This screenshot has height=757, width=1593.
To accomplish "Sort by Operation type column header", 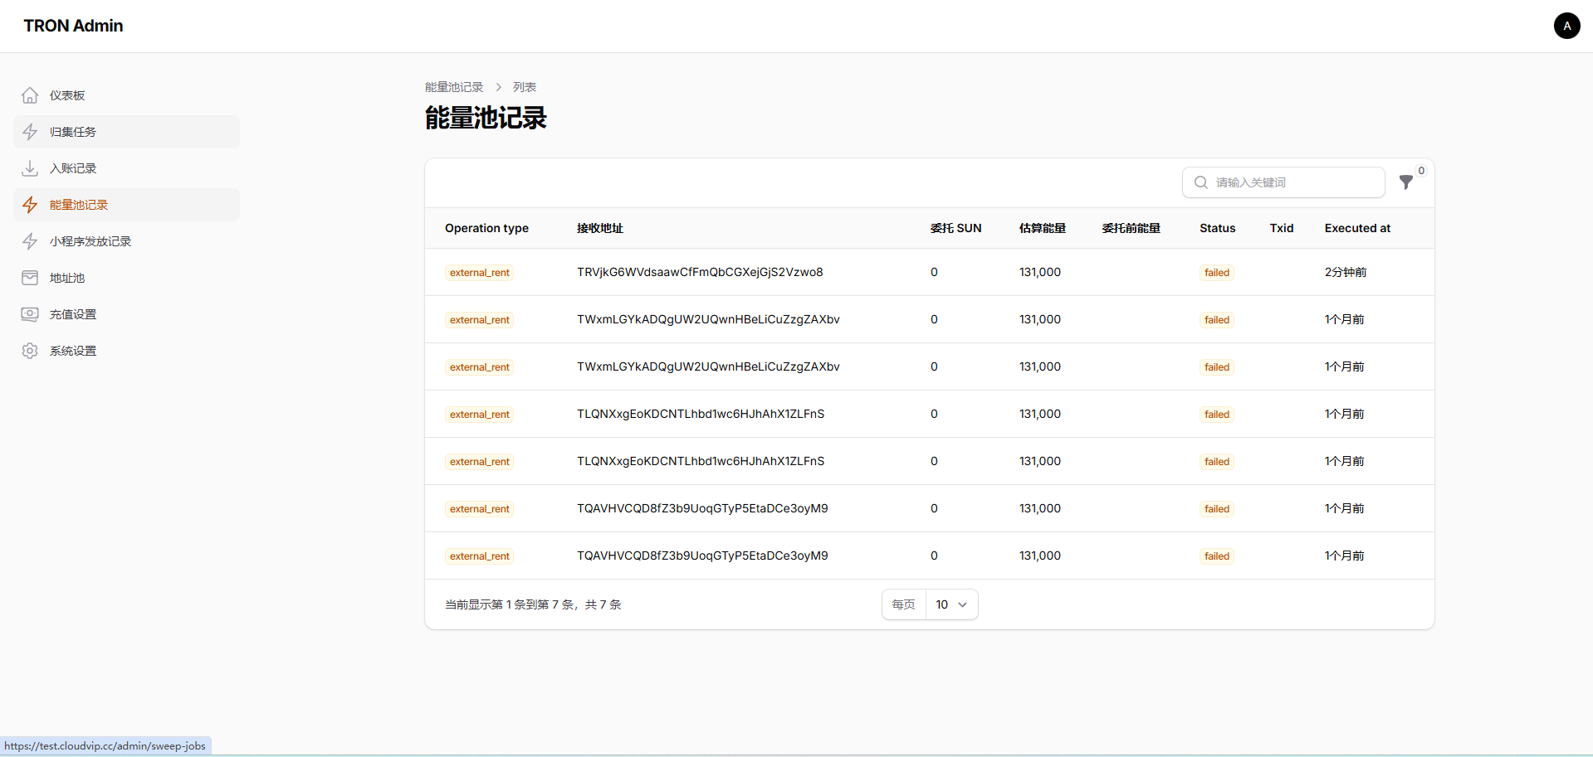I will (486, 228).
